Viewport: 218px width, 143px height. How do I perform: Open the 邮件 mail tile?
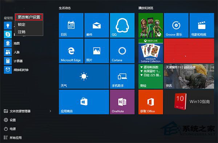click(x=97, y=25)
